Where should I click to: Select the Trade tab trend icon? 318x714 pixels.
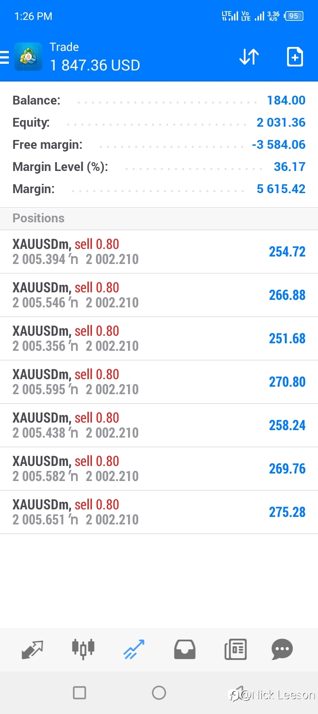point(134,649)
